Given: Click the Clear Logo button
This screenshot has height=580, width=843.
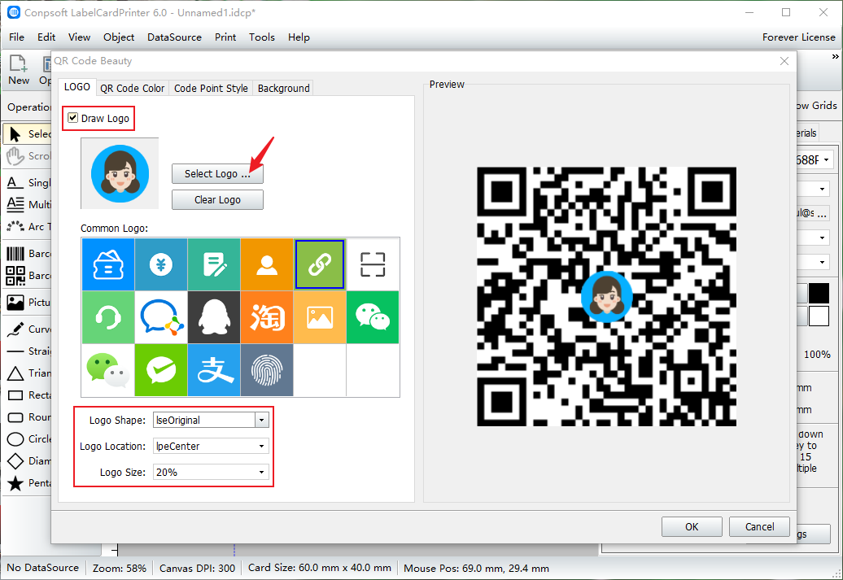Looking at the screenshot, I should click(217, 200).
